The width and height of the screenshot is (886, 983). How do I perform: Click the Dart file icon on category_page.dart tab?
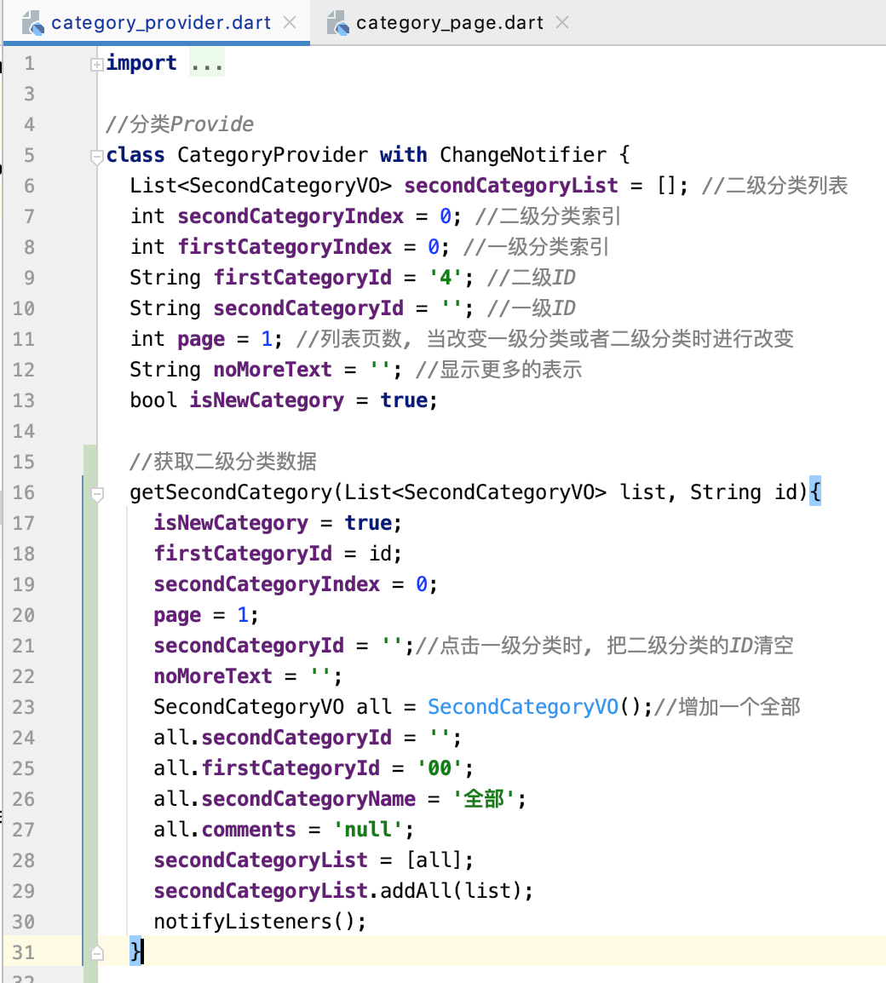coord(338,22)
